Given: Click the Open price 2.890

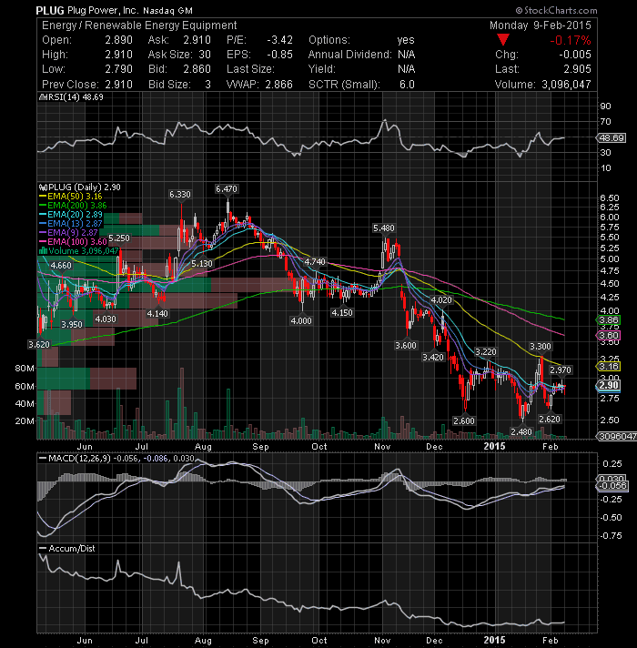Looking at the screenshot, I should click(x=118, y=40).
